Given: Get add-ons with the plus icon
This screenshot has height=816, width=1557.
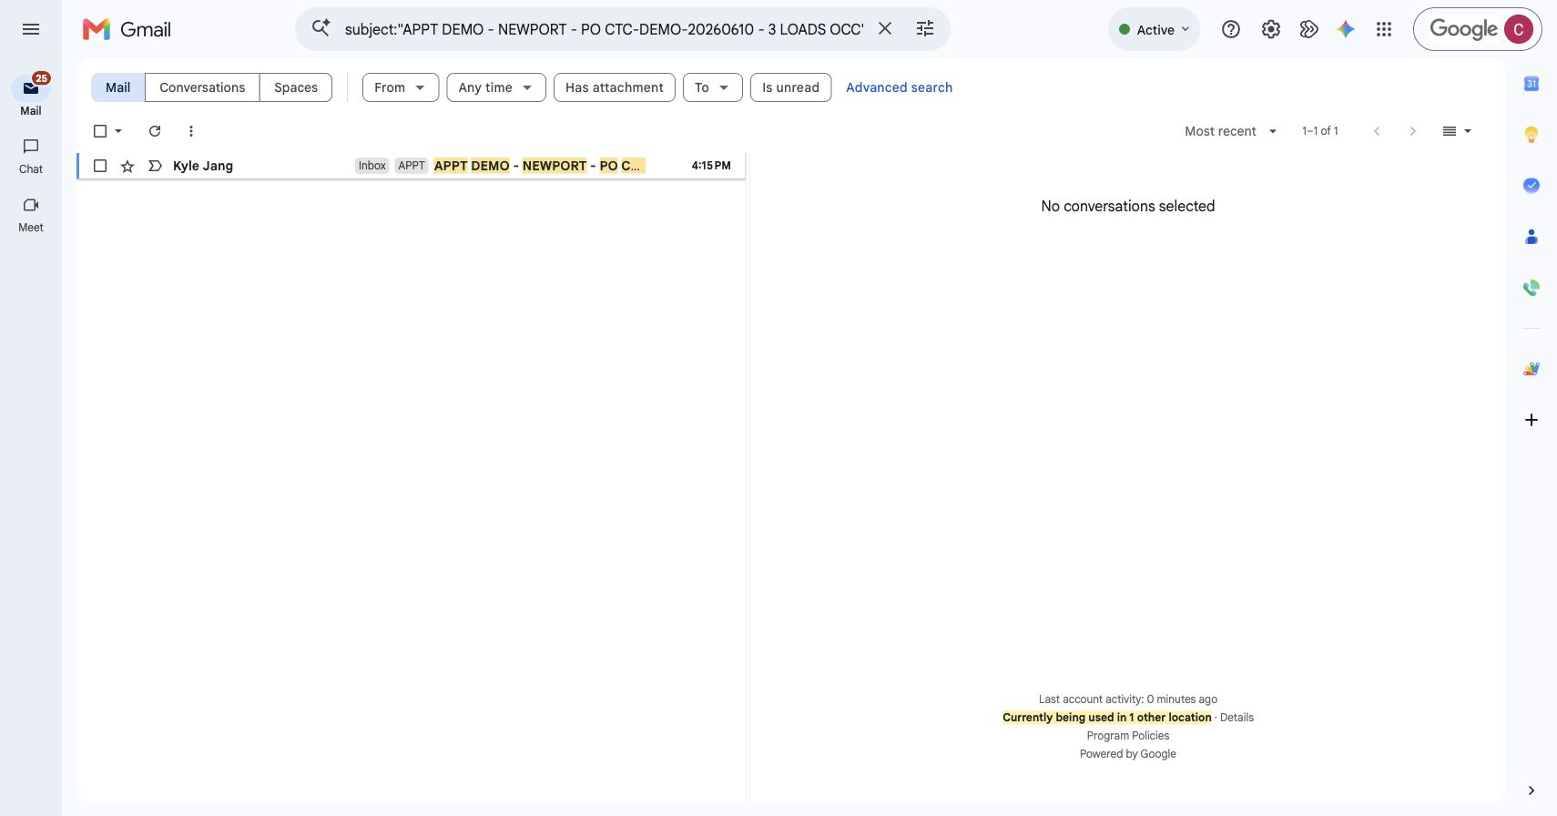Looking at the screenshot, I should (1532, 420).
